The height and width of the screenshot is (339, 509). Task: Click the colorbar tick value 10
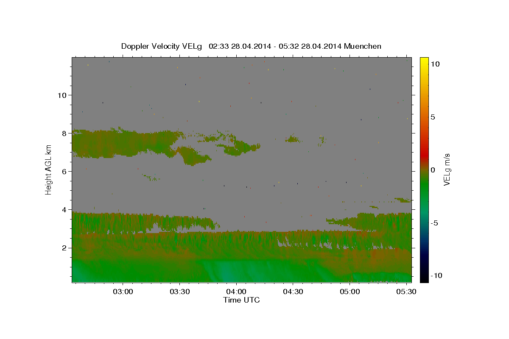(x=435, y=64)
